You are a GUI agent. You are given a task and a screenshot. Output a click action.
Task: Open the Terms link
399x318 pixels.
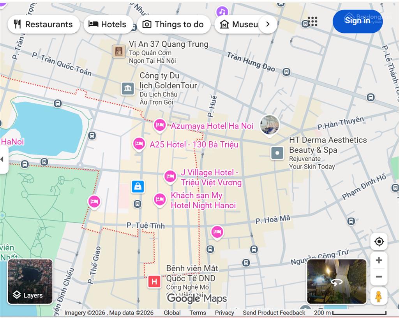198,313
